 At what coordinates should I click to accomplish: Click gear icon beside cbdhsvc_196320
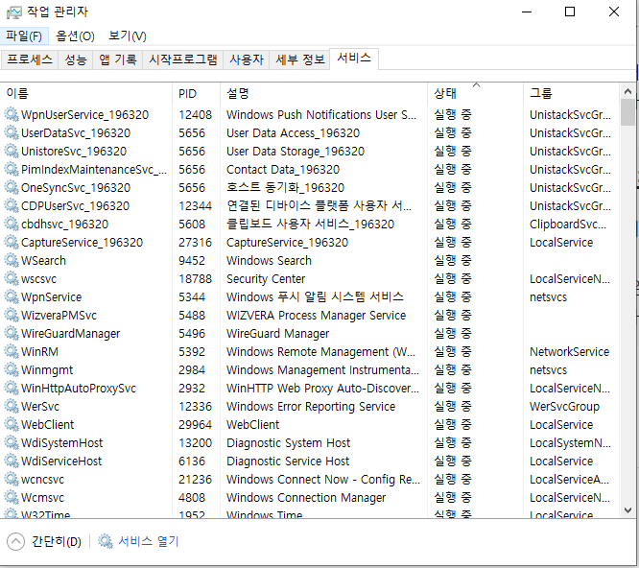12,225
